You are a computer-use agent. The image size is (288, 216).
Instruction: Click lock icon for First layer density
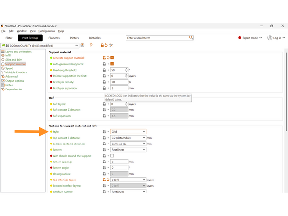pos(104,82)
